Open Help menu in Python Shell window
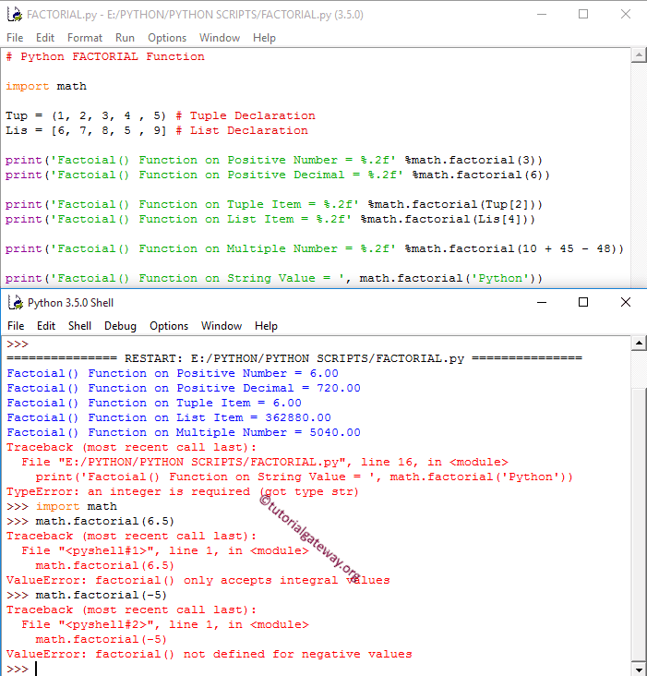 click(x=266, y=326)
